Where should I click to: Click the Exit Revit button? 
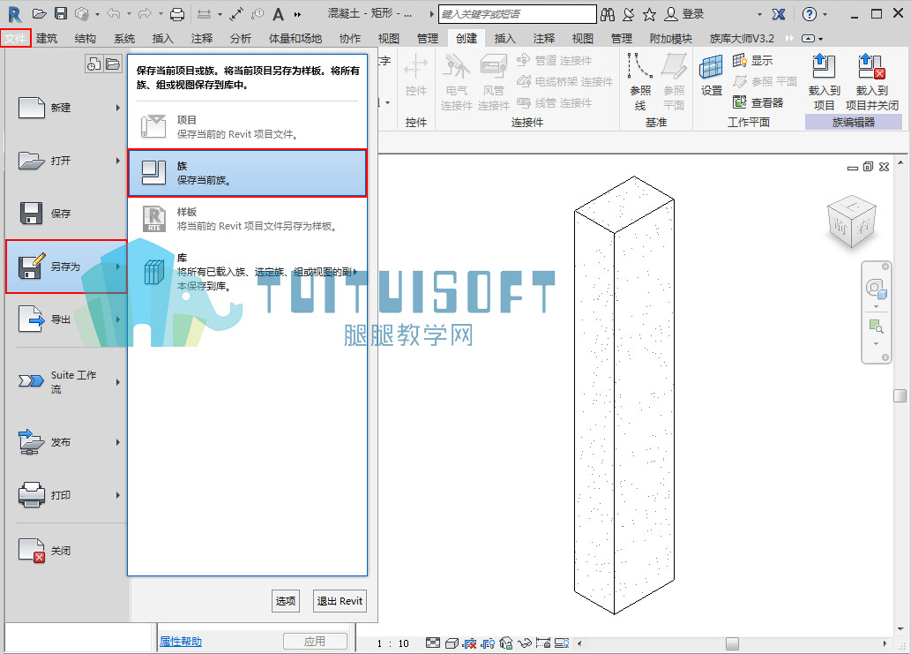[340, 601]
